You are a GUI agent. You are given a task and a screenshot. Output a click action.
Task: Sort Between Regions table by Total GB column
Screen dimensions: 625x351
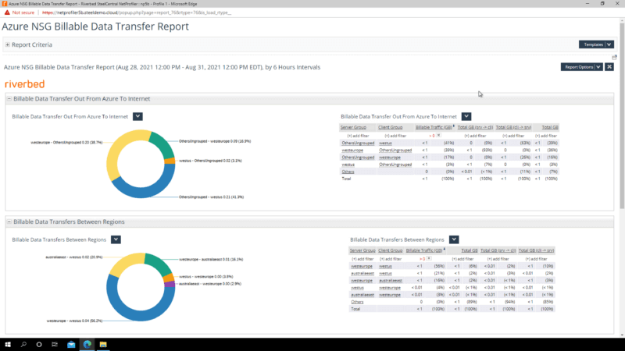coord(470,250)
